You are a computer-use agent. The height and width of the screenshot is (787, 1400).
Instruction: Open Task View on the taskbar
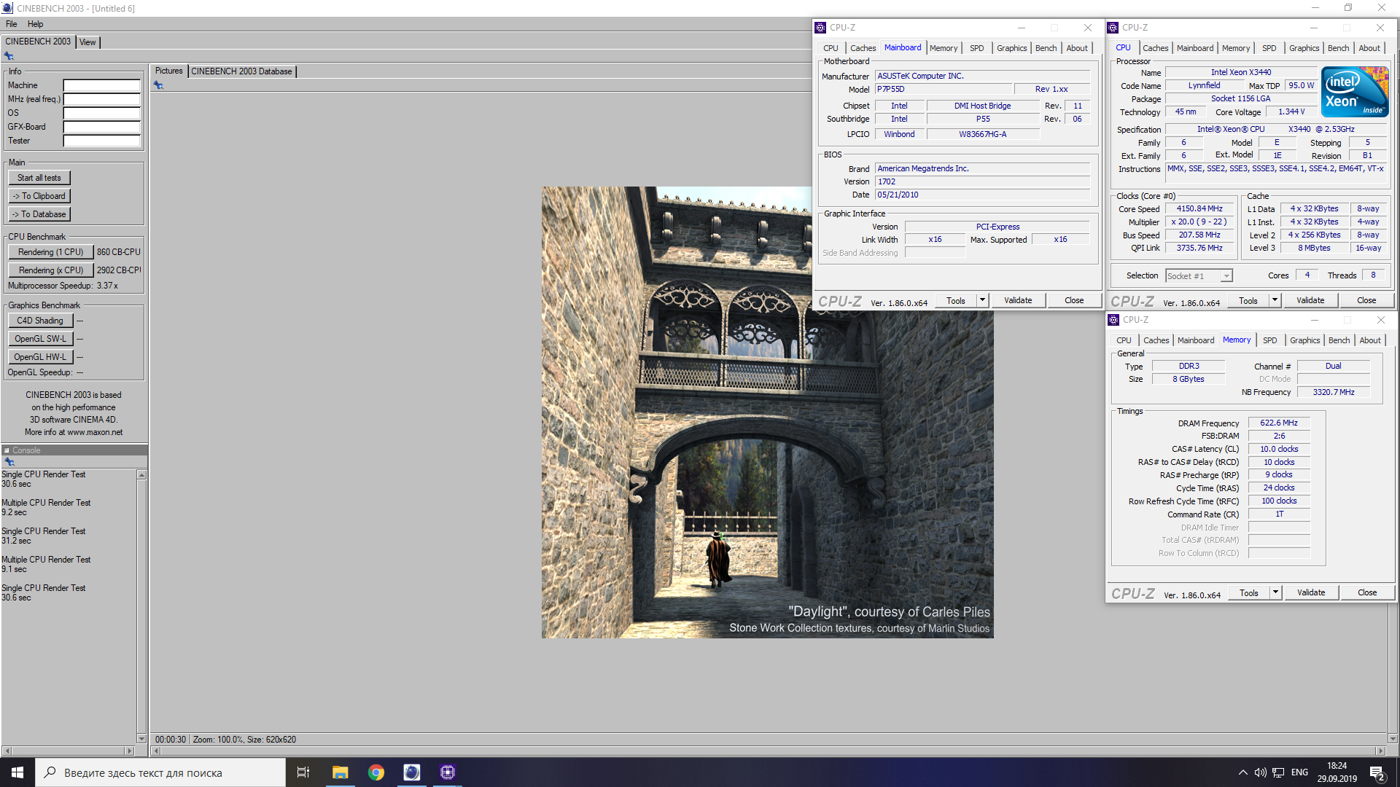303,772
